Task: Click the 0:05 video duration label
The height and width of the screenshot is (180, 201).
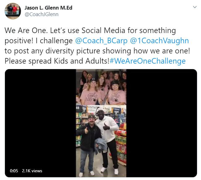Action: pos(14,171)
